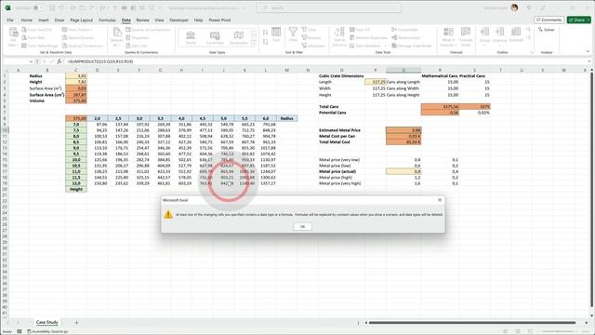Expand the From Picture dropdown
This screenshot has height=335, width=595.
point(91,30)
